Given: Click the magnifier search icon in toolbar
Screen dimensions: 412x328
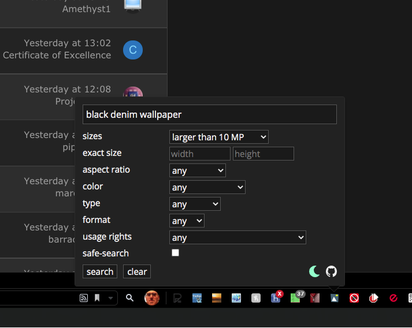Looking at the screenshot, I should click(x=129, y=298).
